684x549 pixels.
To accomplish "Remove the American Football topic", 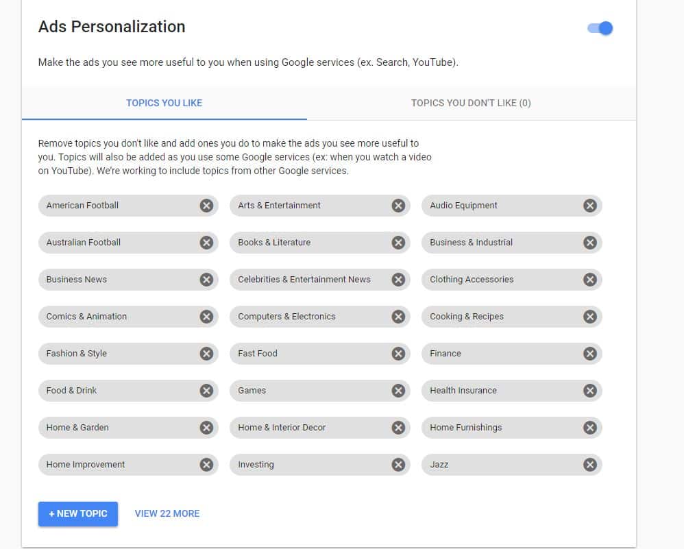I will pos(206,205).
